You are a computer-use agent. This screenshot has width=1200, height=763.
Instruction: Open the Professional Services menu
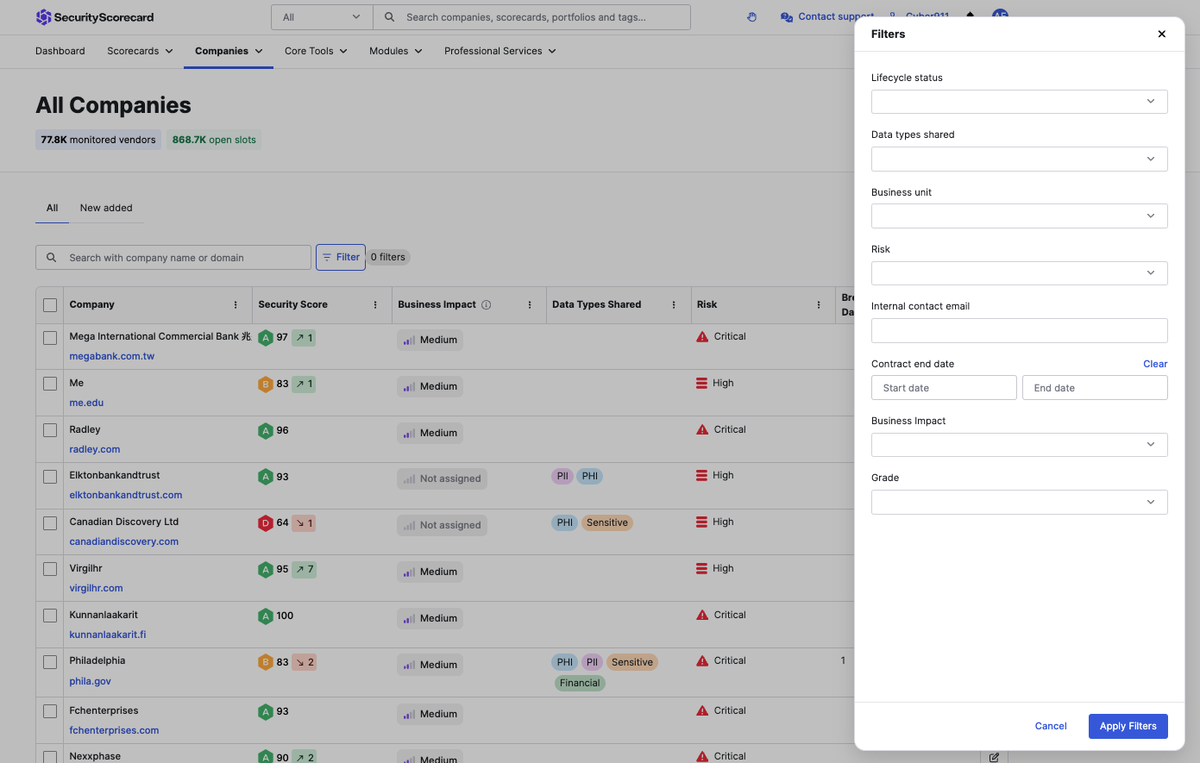tap(500, 51)
